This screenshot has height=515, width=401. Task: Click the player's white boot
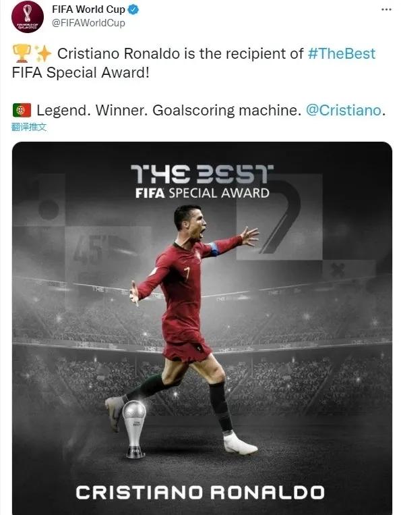[x=240, y=443]
